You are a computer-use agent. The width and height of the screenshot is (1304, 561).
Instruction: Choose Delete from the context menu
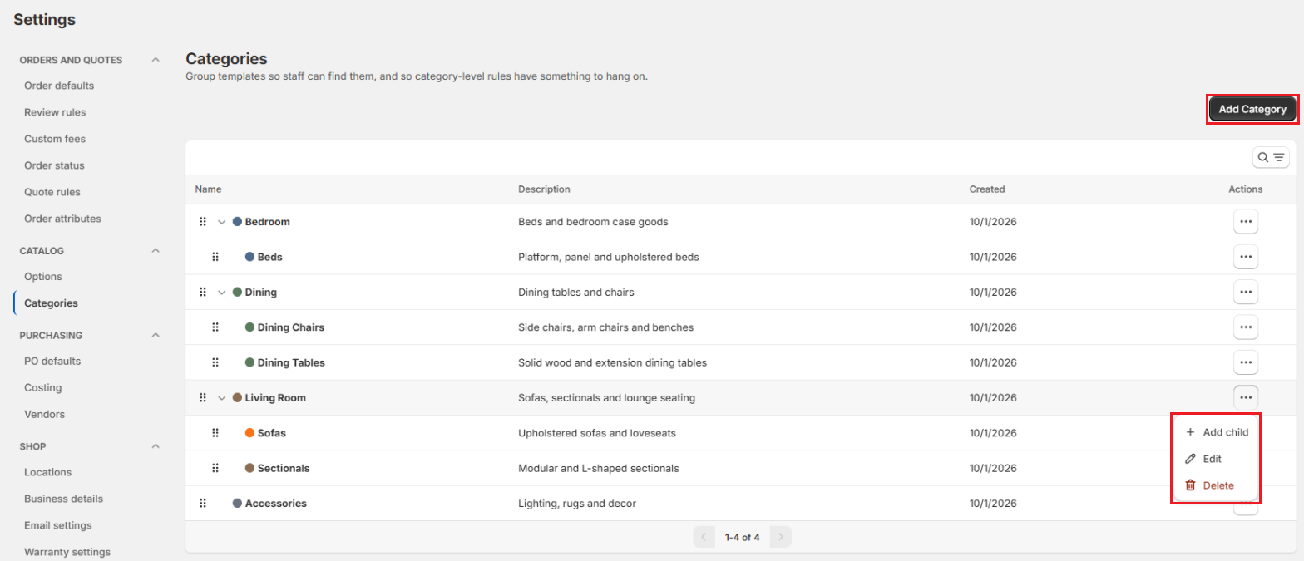click(1216, 485)
